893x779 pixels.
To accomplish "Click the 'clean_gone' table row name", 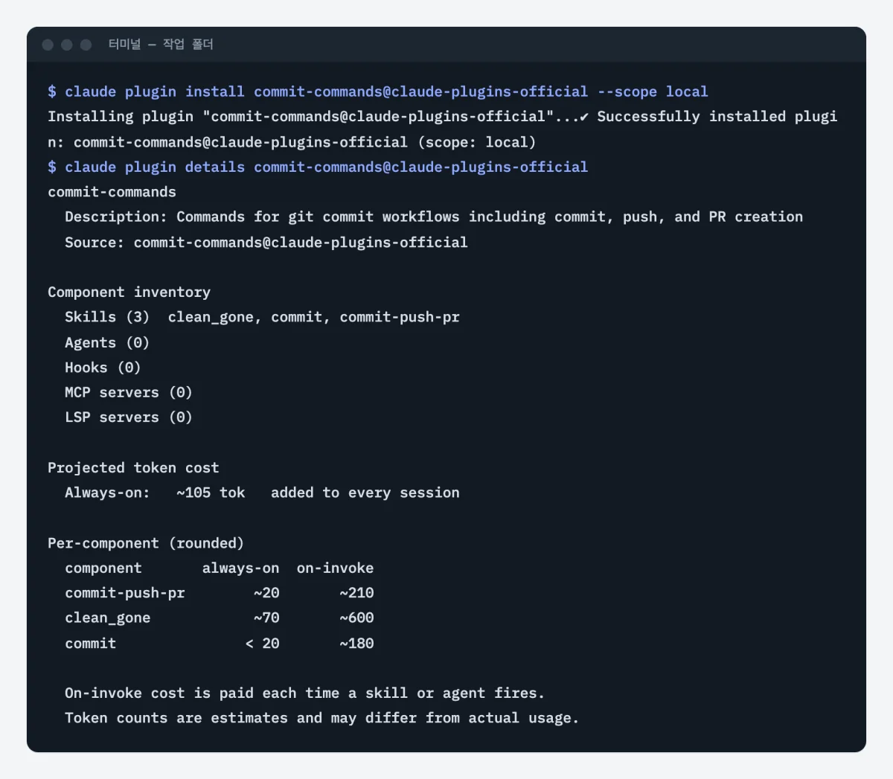I will coord(107,618).
